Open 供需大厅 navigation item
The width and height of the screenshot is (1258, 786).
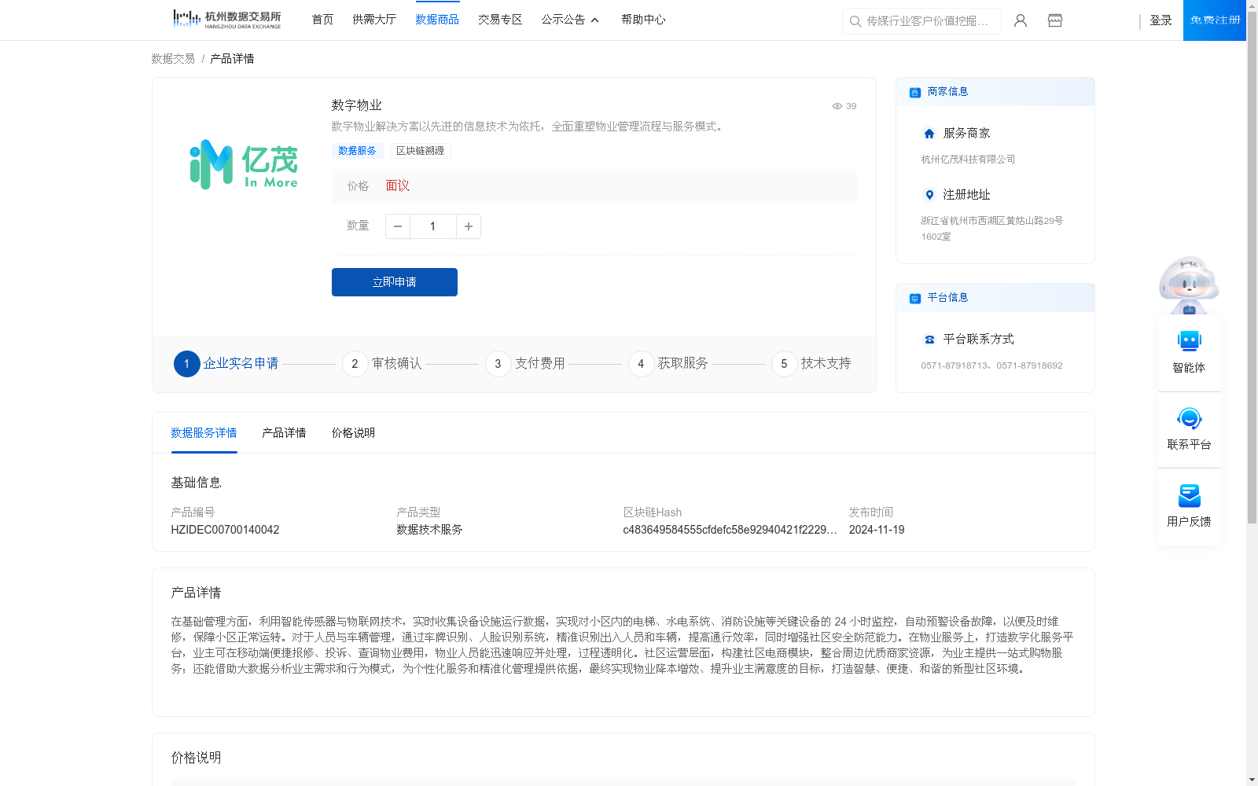coord(374,20)
